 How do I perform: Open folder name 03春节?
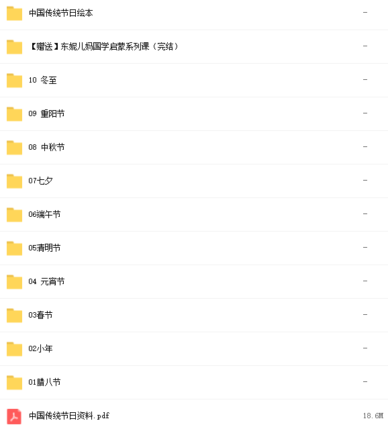(x=40, y=315)
